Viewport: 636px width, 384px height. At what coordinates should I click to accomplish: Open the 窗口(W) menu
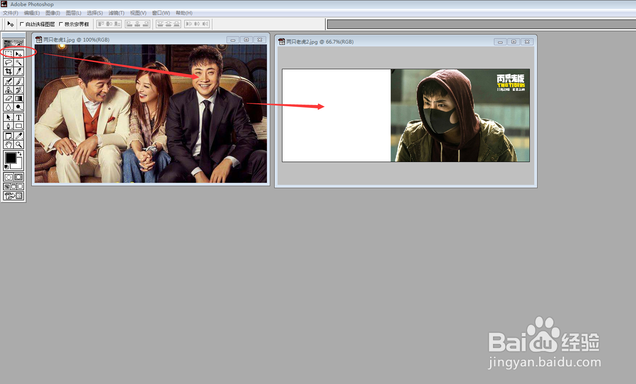pos(161,13)
